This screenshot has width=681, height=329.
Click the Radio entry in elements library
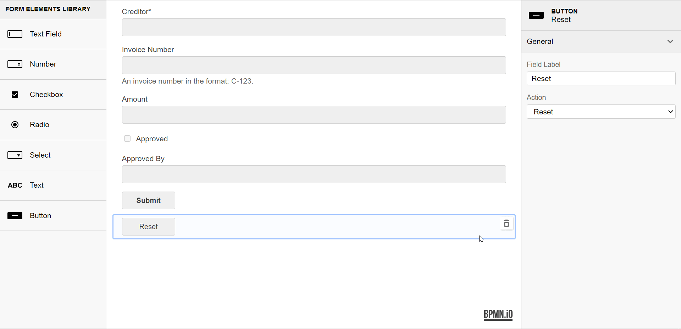39,125
